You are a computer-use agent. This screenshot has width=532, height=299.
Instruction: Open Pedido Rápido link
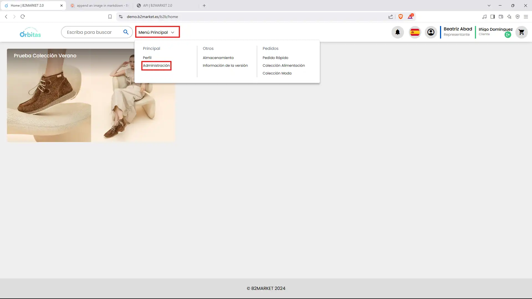pyautogui.click(x=275, y=58)
